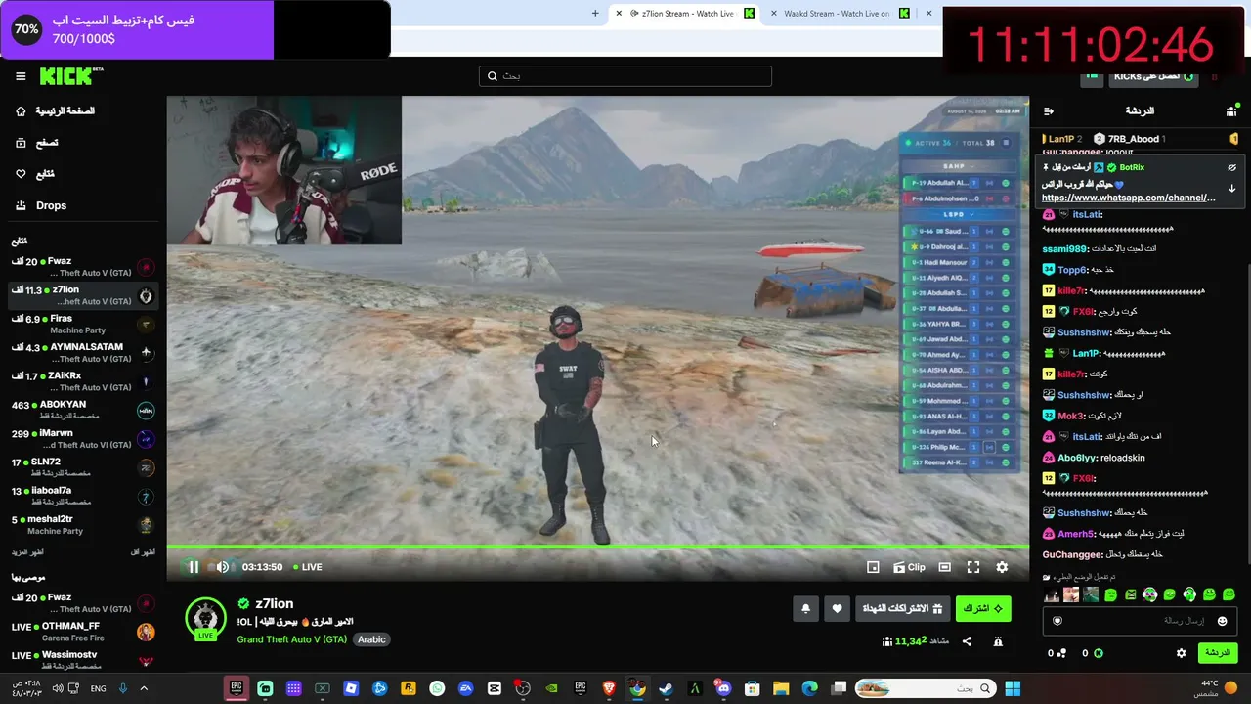
Task: Open chat settings gear
Action: point(1181,653)
